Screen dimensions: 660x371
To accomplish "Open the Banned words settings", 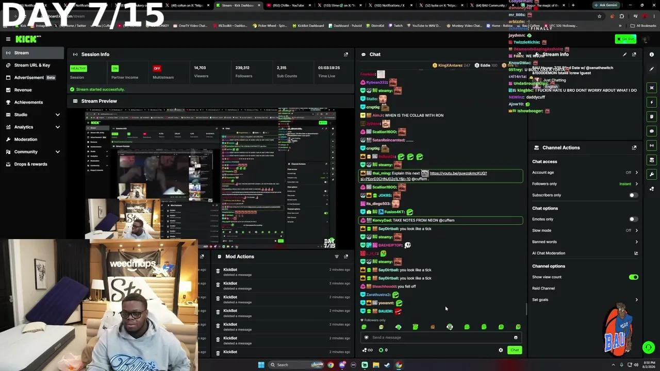I will 585,242.
